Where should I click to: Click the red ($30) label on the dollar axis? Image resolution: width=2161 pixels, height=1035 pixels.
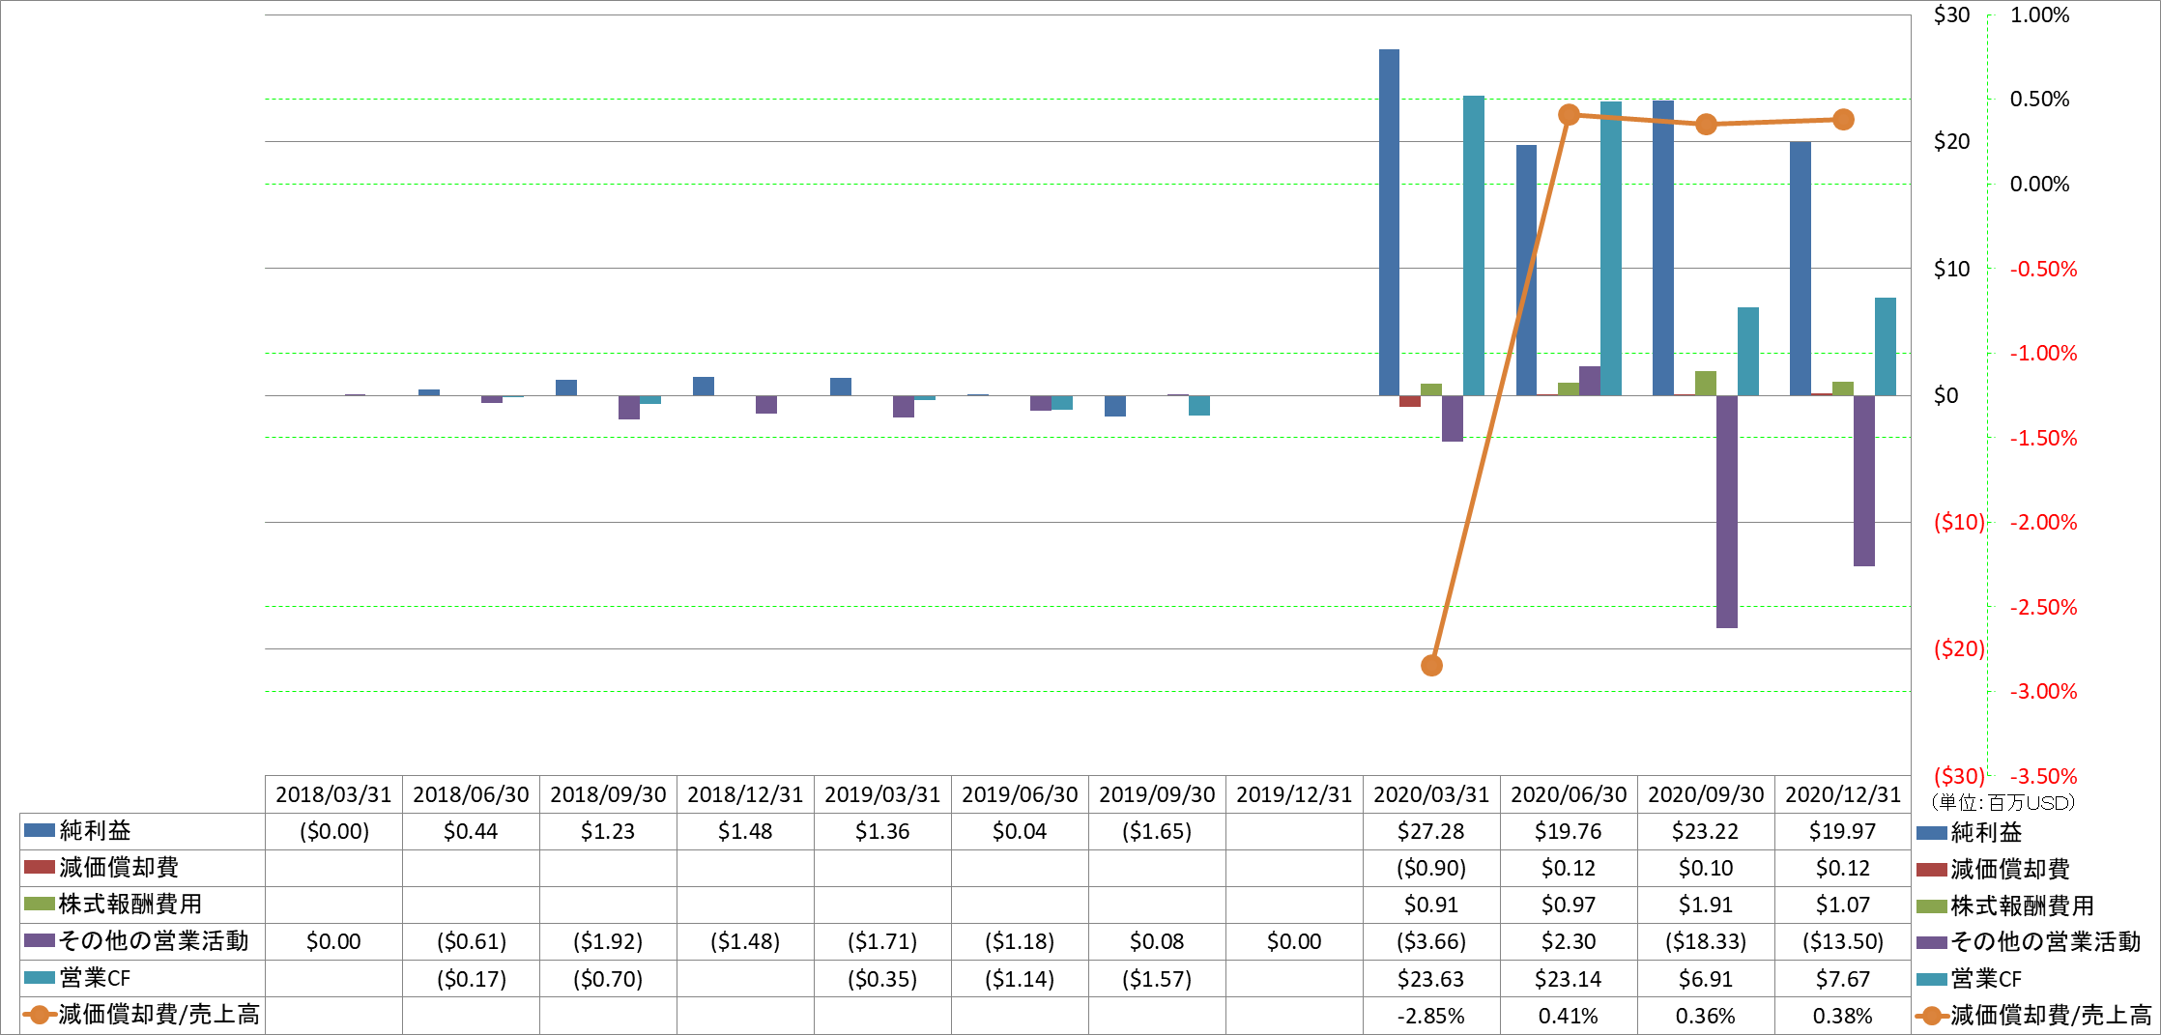[1958, 776]
